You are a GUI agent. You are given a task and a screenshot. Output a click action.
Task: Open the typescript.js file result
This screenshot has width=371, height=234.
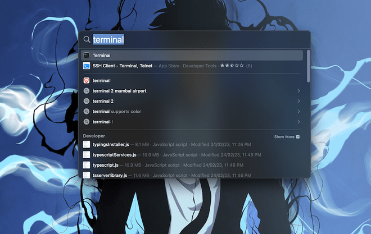[x=192, y=165]
